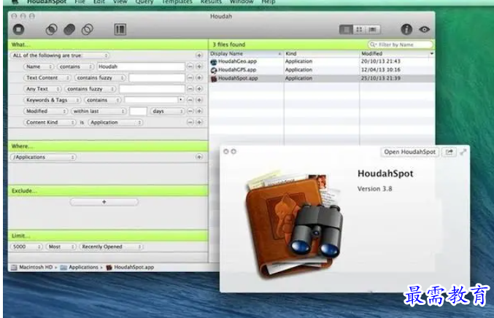Switch to icon grid view mode
494x318 pixels.
tap(359, 30)
